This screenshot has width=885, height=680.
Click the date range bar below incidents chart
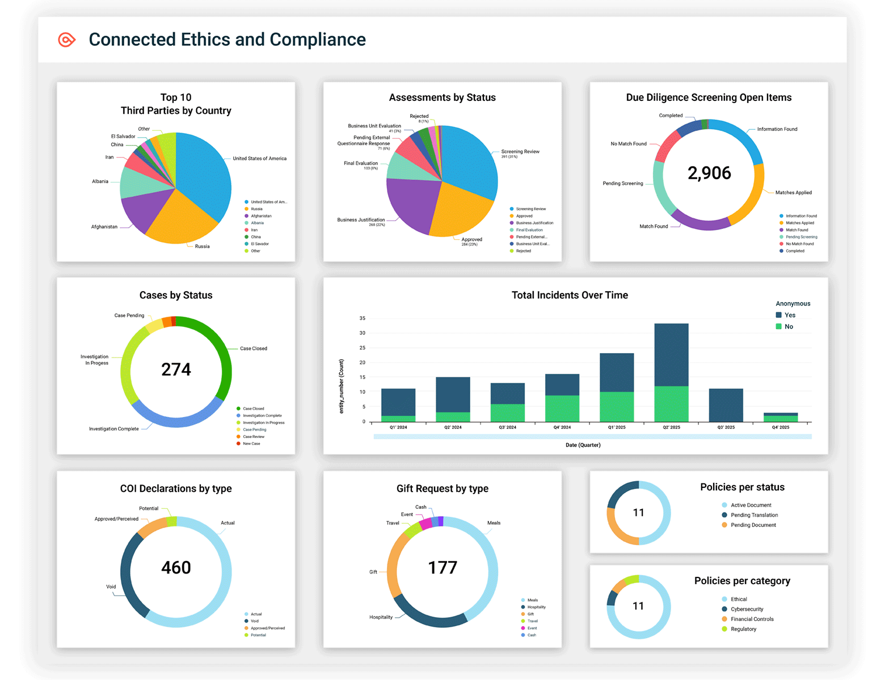tap(592, 437)
